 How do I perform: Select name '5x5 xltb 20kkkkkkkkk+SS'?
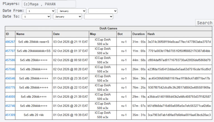(x=34, y=51)
